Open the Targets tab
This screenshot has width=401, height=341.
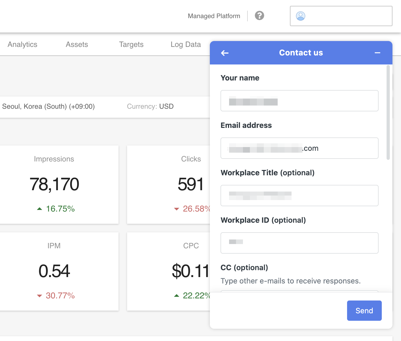coord(131,44)
